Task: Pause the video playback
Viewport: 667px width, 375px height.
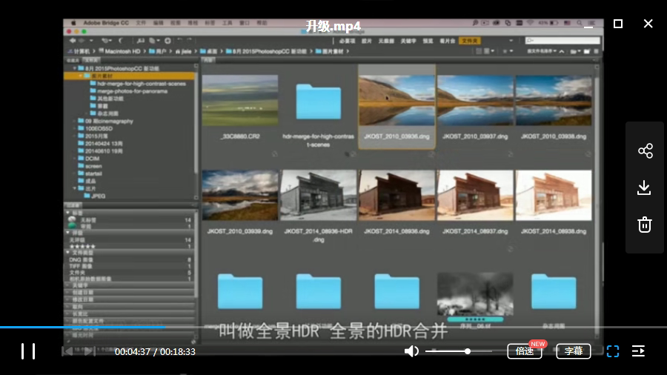Action: pos(28,351)
